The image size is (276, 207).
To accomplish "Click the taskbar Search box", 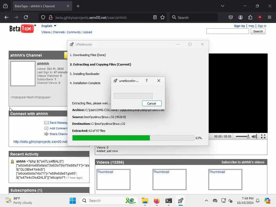I will (x=109, y=201).
